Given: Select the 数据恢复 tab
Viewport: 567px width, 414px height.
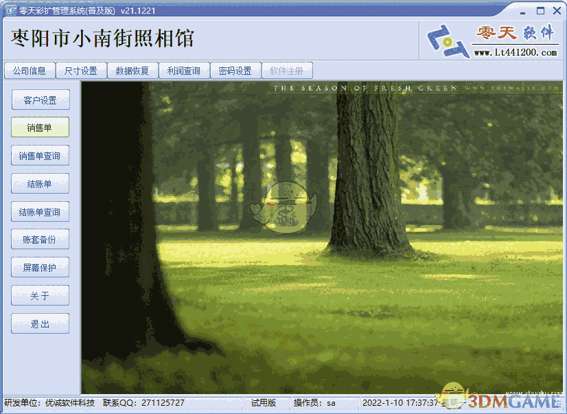Looking at the screenshot, I should tap(132, 70).
